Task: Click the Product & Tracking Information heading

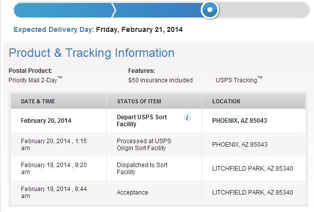Action: (x=91, y=53)
